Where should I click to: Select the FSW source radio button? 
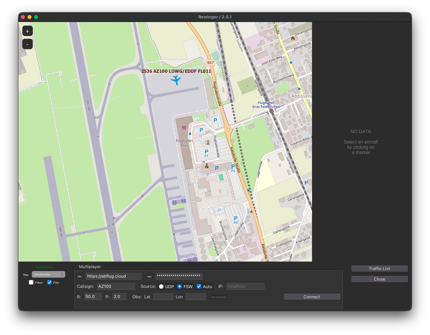180,286
